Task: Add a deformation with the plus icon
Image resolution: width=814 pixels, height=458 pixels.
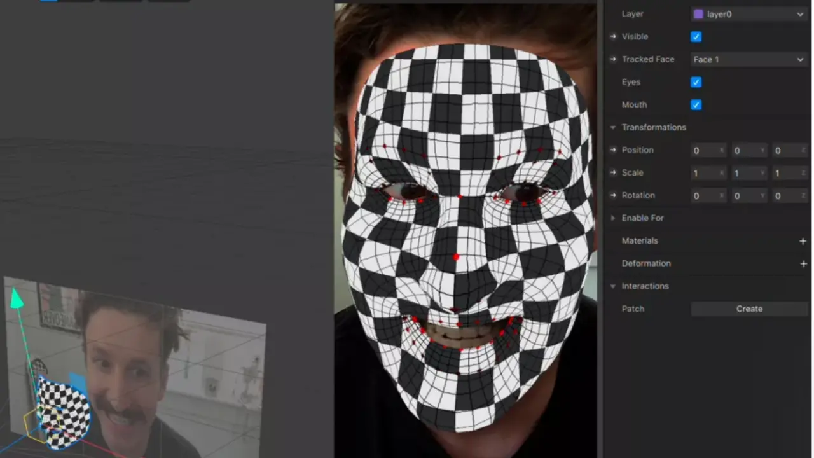Action: [x=803, y=263]
